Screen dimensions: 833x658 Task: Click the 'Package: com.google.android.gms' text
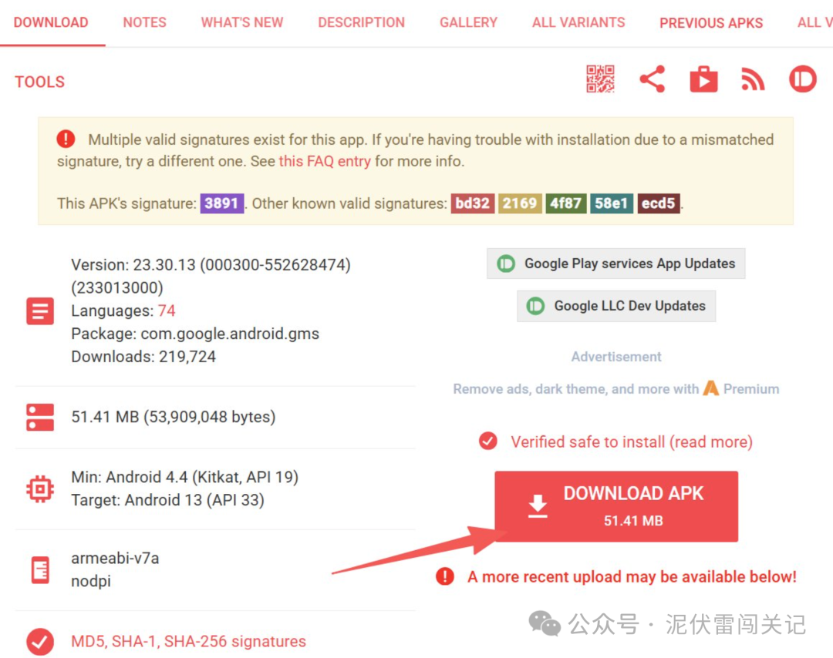pos(195,334)
